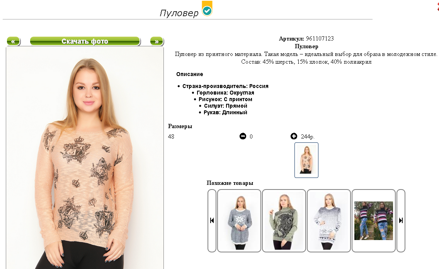Click the Пуловер page title heading
This screenshot has width=439, height=269.
pyautogui.click(x=179, y=13)
